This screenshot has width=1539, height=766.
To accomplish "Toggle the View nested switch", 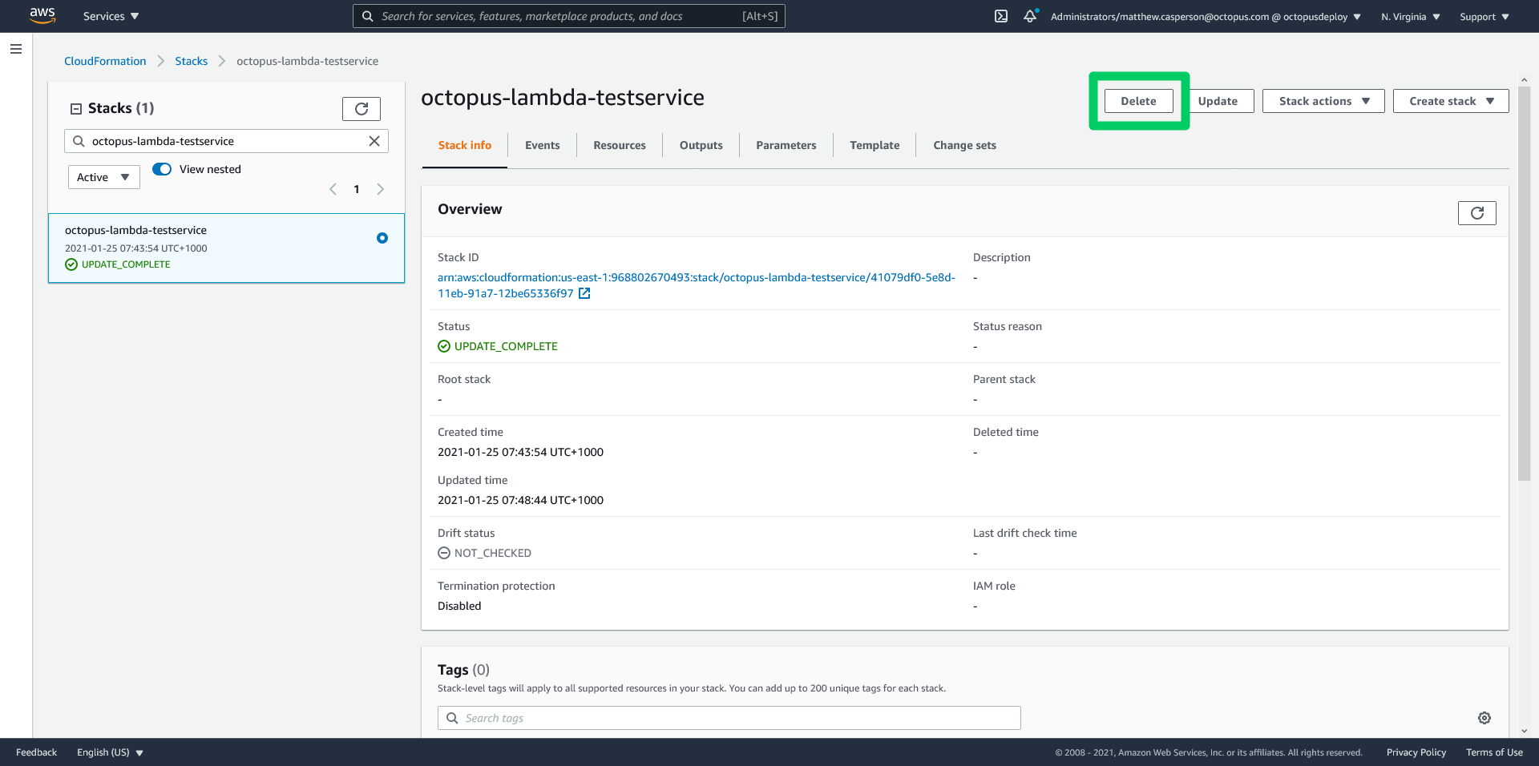I will point(162,169).
